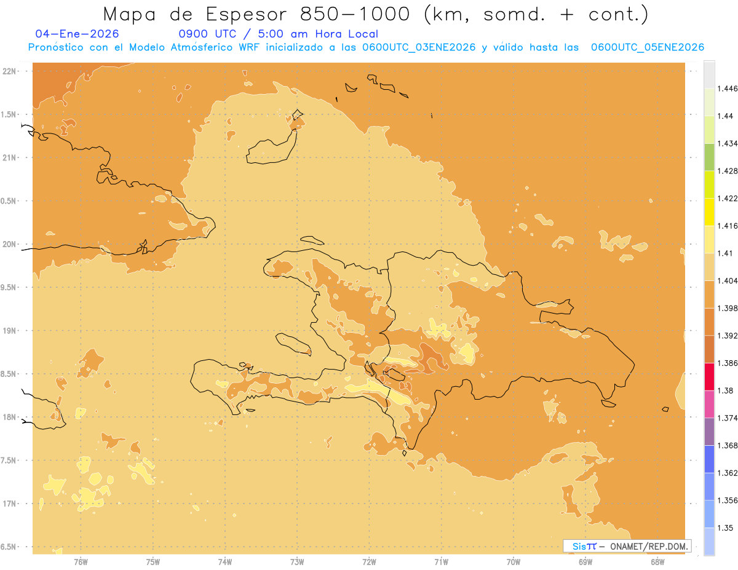Click the 1.422 value on the color scale
The height and width of the screenshot is (570, 738).
click(x=727, y=198)
